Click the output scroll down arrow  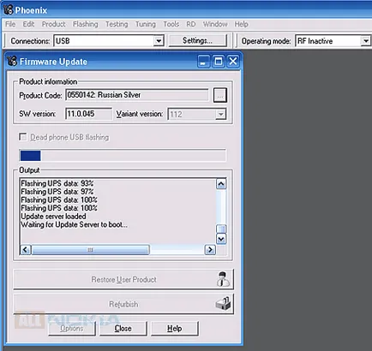pyautogui.click(x=221, y=239)
